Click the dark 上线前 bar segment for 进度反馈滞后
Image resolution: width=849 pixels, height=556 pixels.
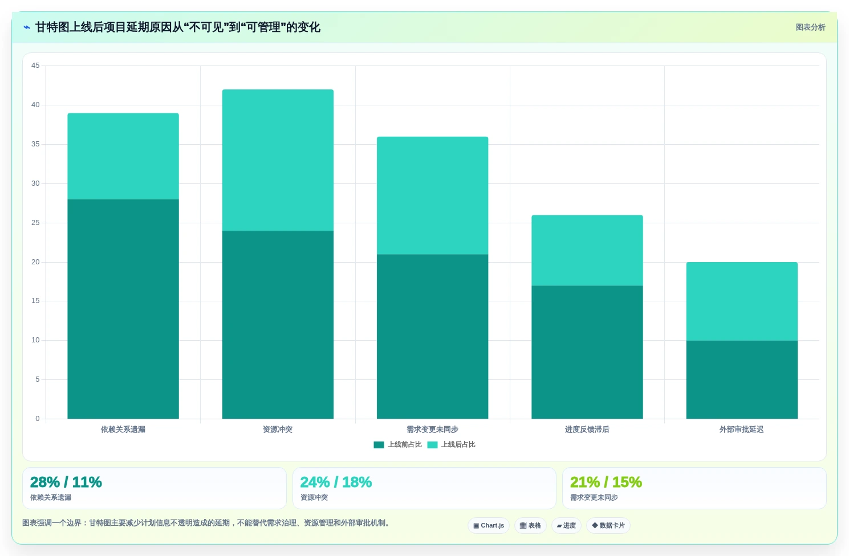coord(587,352)
